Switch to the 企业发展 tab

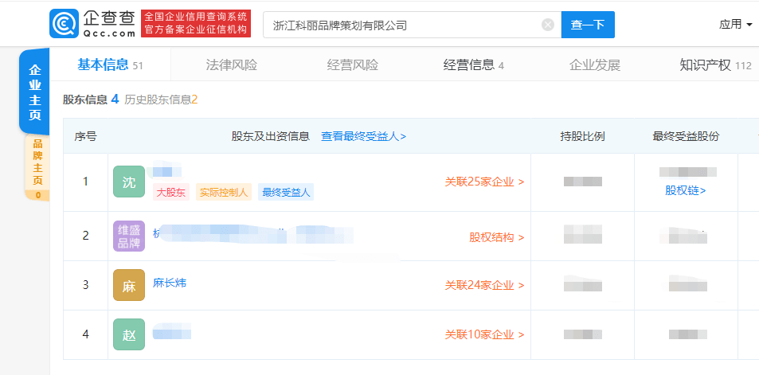tap(594, 64)
